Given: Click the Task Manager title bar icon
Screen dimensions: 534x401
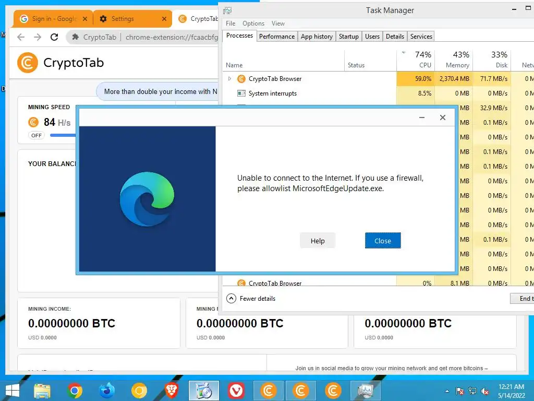Looking at the screenshot, I should click(227, 10).
